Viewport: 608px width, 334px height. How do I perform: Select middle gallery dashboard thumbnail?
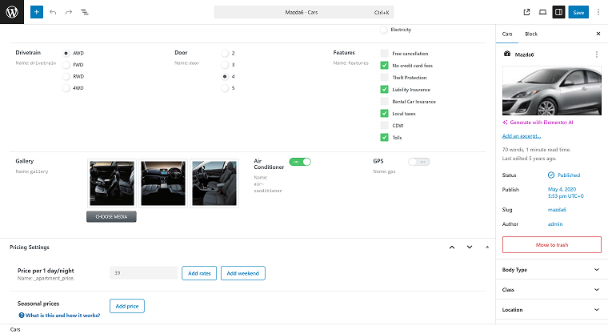pyautogui.click(x=163, y=183)
